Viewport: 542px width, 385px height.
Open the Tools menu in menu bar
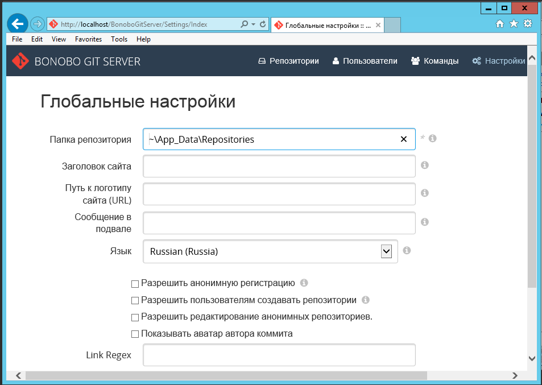point(119,39)
